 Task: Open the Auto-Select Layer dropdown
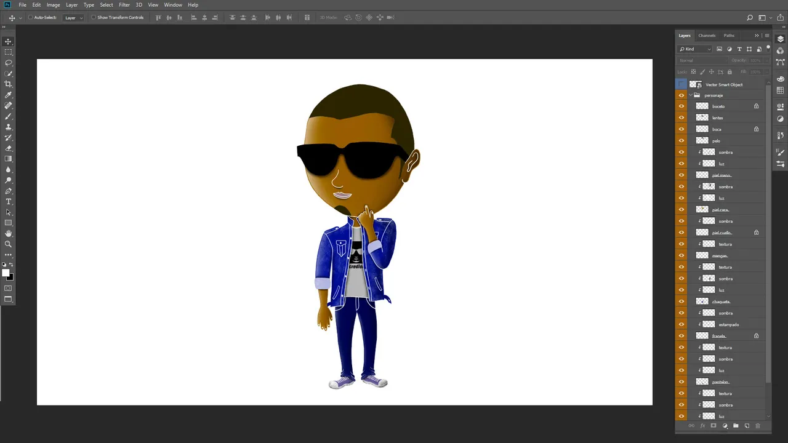(74, 17)
